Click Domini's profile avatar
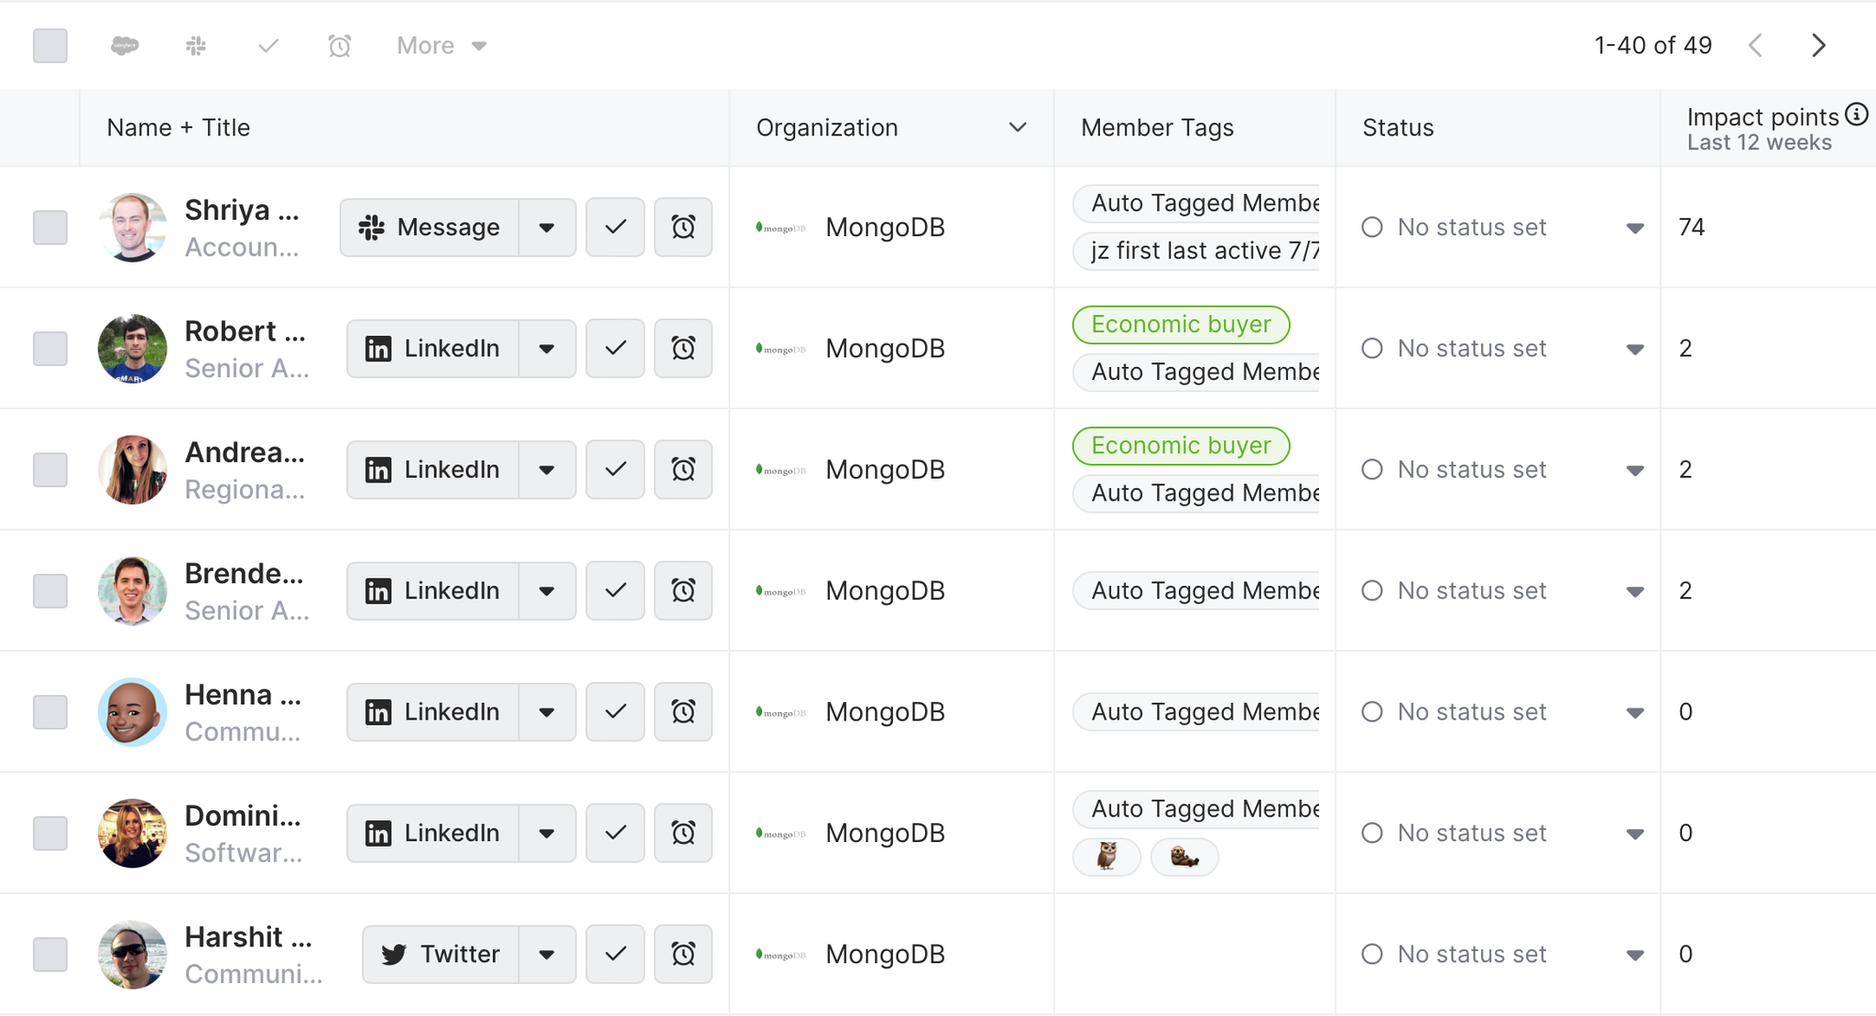1876x1016 pixels. pyautogui.click(x=133, y=833)
